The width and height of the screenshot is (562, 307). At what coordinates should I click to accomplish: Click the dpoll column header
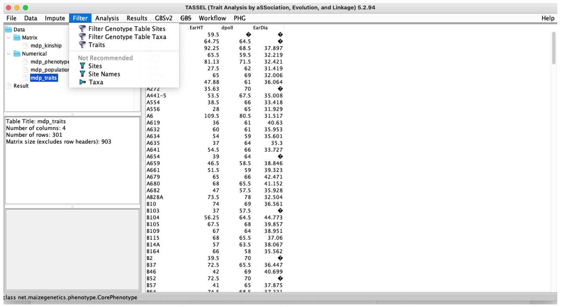tap(235, 28)
